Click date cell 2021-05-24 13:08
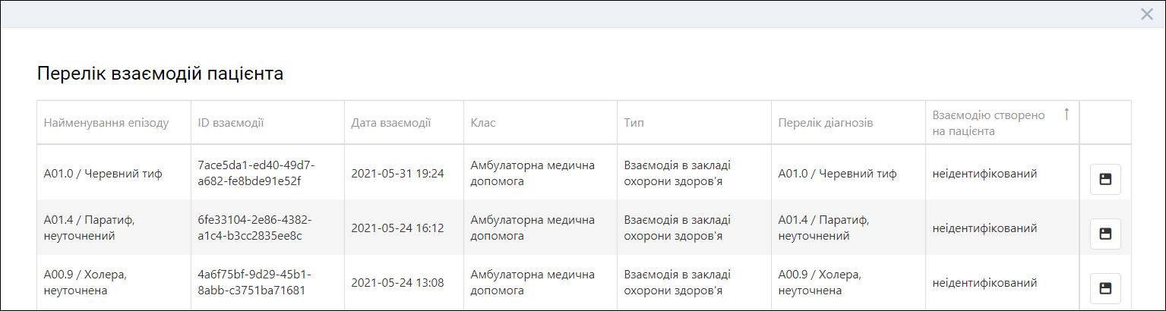 (x=397, y=283)
